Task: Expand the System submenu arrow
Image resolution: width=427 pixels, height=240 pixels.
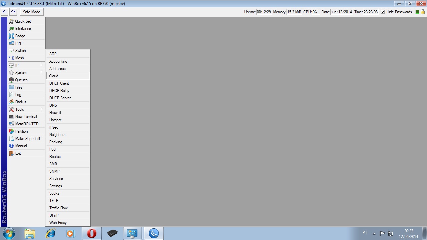Action: [41, 72]
